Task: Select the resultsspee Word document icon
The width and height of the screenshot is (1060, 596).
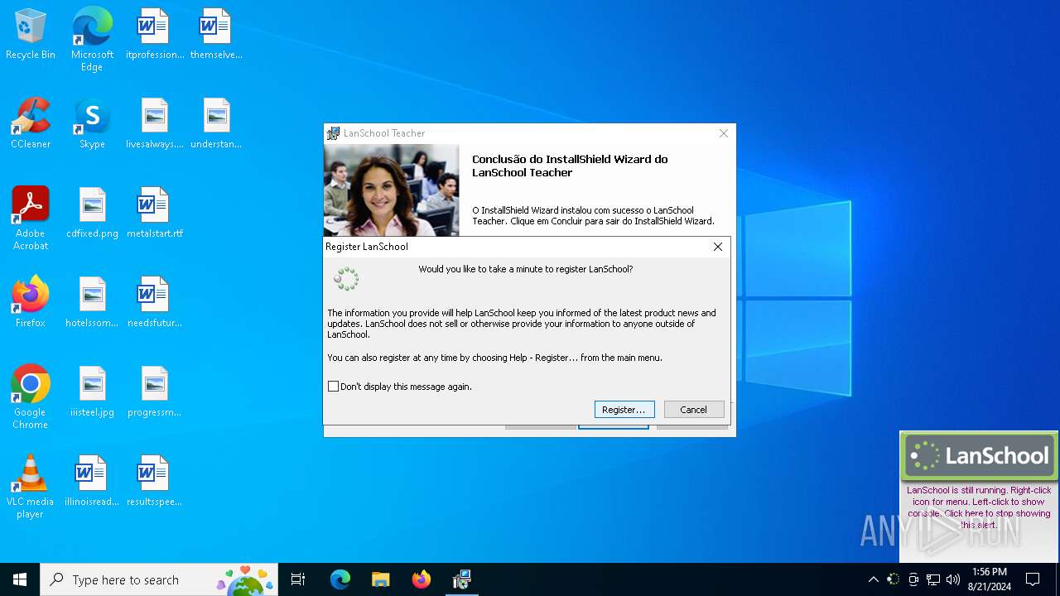Action: (154, 482)
